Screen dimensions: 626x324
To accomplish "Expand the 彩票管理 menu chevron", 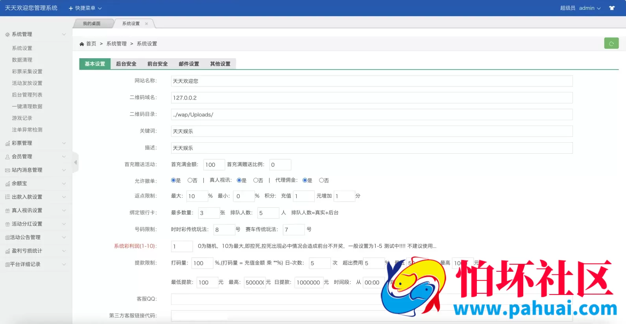I will click(x=64, y=144).
